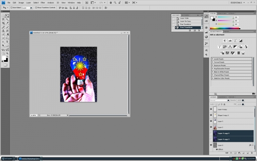
Task: Open the Analysis menu
Action: coord(51,3)
